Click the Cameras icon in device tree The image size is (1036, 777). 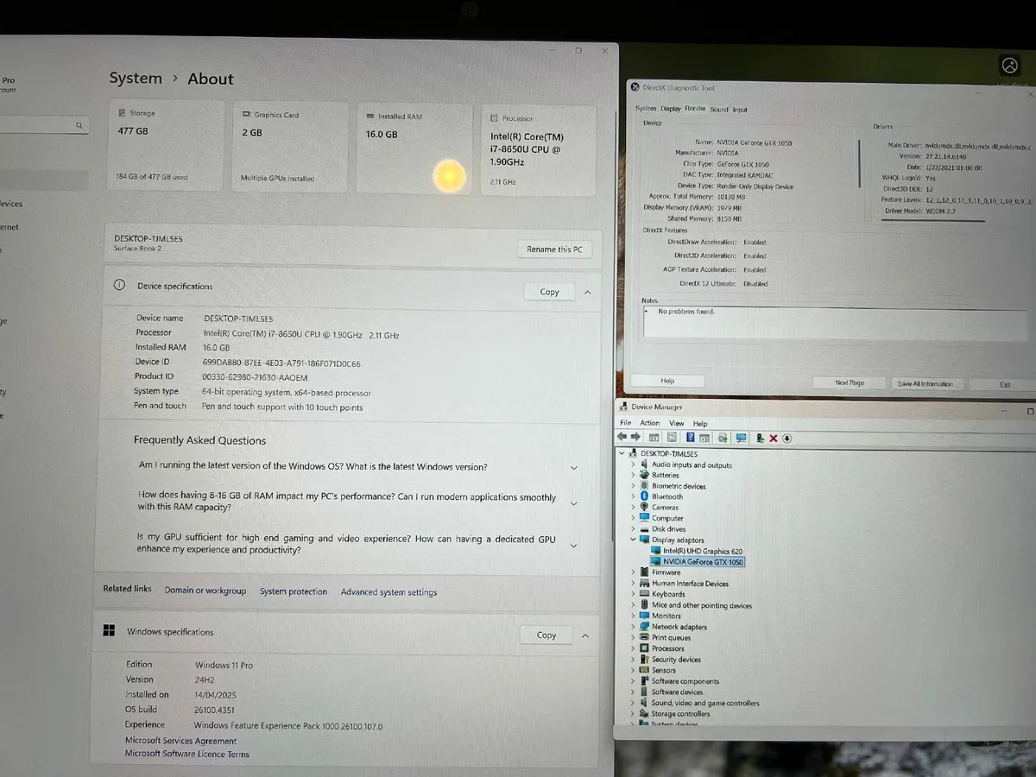tap(644, 508)
